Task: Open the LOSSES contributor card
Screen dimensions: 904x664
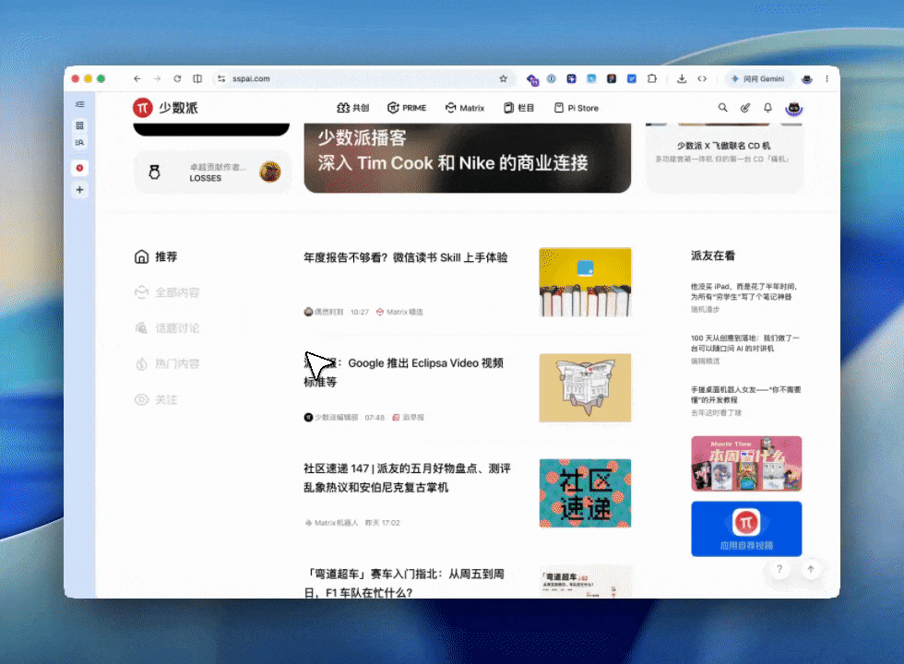Action: [212, 172]
